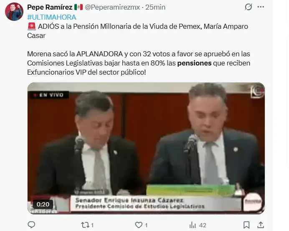Open Pepe Ramírez display name link
The height and width of the screenshot is (231, 289).
tap(50, 7)
